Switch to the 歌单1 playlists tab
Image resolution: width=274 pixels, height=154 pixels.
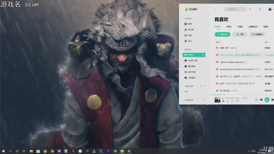[229, 27]
